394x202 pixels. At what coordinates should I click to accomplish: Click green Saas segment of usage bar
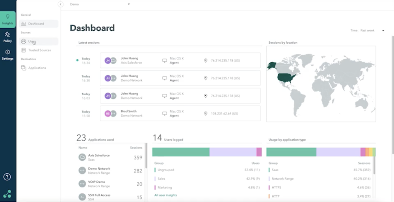(x=291, y=152)
